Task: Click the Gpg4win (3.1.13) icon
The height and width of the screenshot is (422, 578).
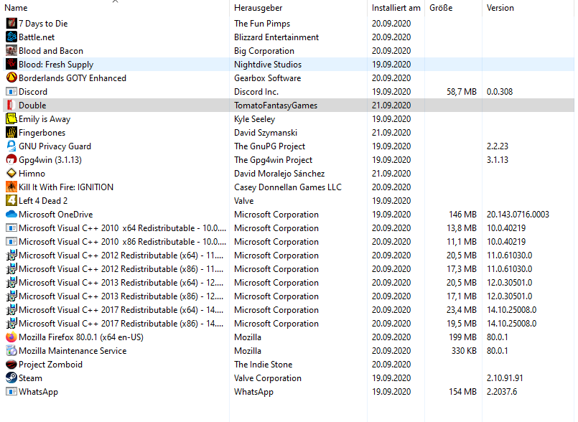Action: [11, 160]
